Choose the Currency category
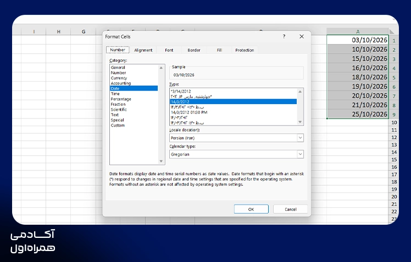The width and height of the screenshot is (411, 262). (134, 78)
